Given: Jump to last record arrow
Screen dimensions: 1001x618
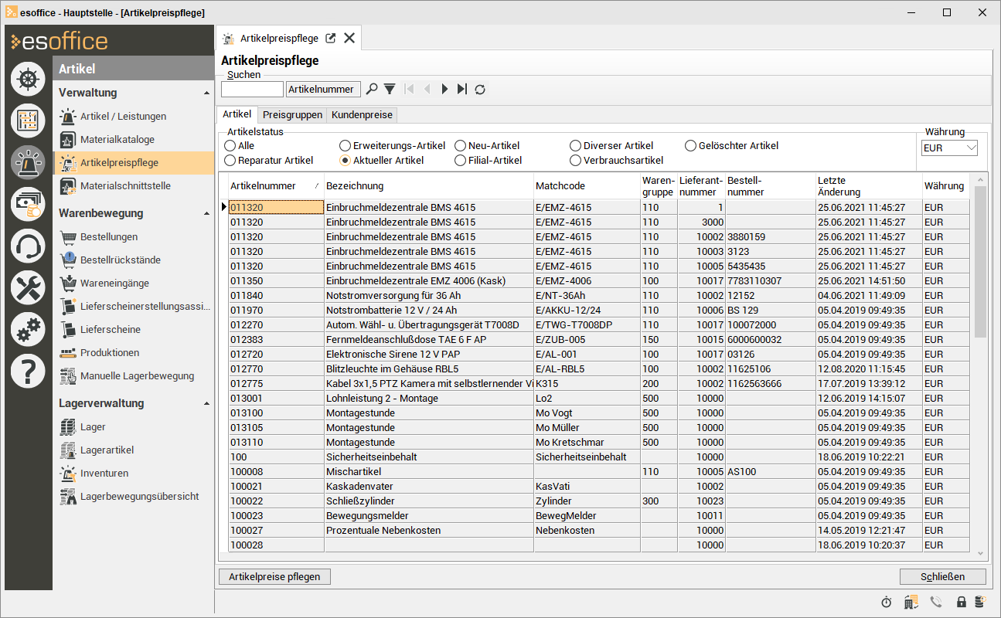Looking at the screenshot, I should (x=462, y=90).
